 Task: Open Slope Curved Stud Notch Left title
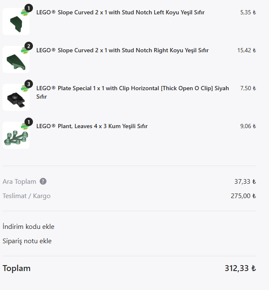120,12
